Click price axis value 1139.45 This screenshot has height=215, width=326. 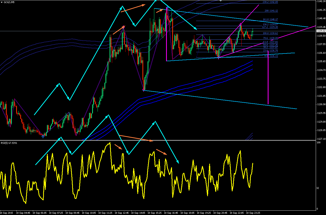(321, 27)
